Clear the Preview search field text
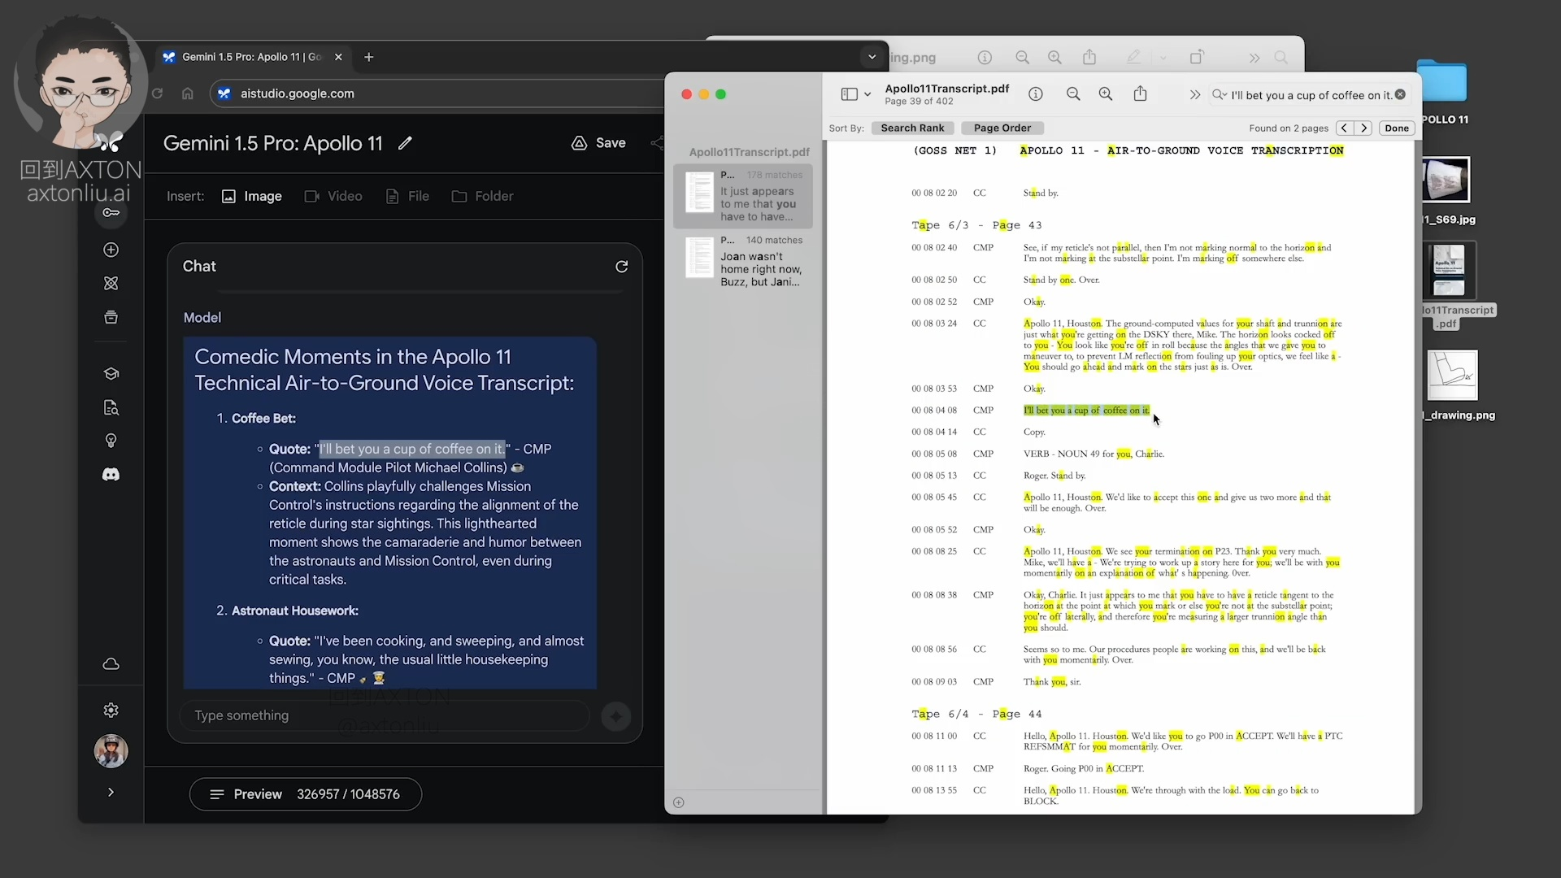The width and height of the screenshot is (1561, 878). pos(1400,94)
